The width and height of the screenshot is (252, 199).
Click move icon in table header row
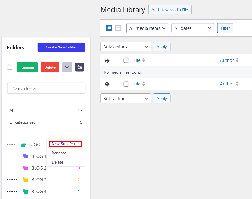(107, 61)
